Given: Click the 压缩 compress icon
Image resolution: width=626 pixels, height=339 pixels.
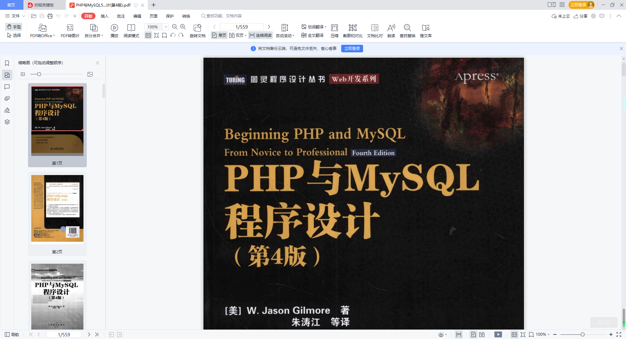Looking at the screenshot, I should (335, 28).
